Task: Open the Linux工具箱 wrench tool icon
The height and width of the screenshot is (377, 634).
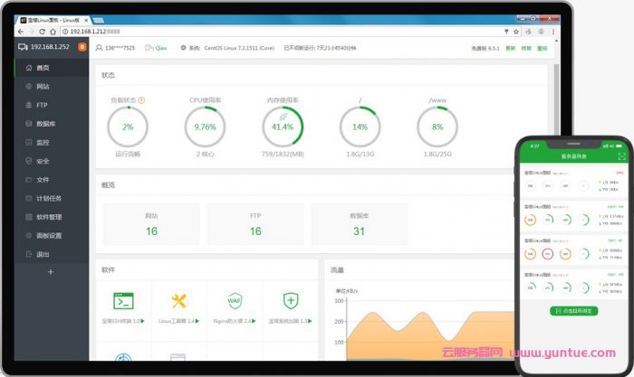Action: pyautogui.click(x=178, y=301)
